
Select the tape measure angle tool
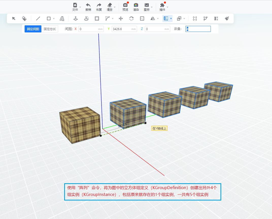(205, 18)
